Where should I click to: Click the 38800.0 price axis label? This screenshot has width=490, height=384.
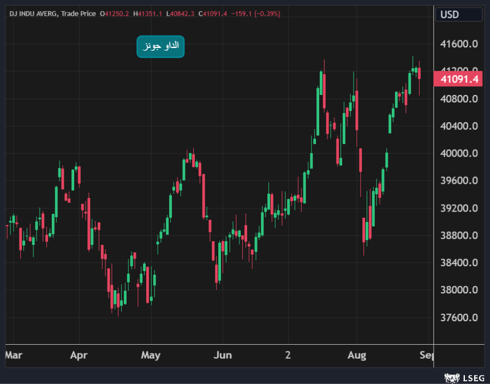pos(459,236)
